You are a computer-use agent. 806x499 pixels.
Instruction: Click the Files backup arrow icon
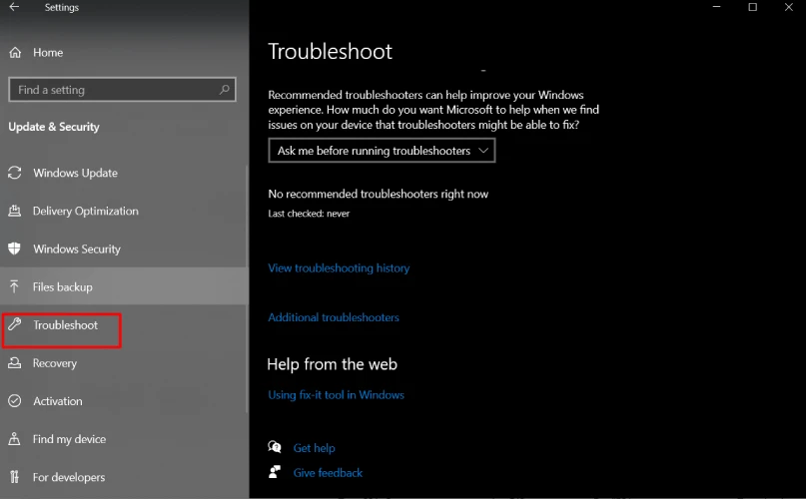point(14,286)
